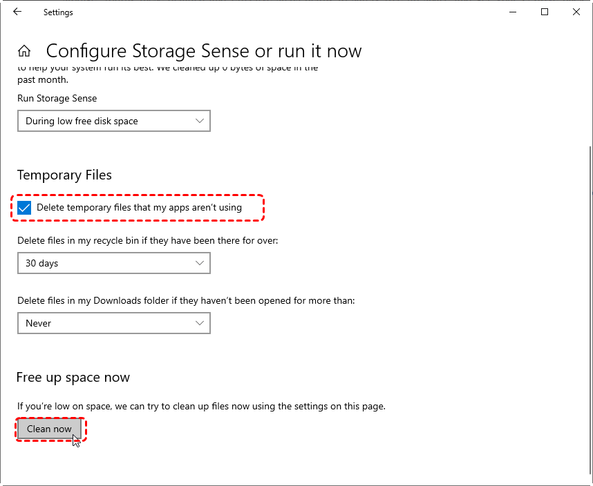
Task: Expand the recycle bin "30 days" dropdown
Action: pos(104,263)
